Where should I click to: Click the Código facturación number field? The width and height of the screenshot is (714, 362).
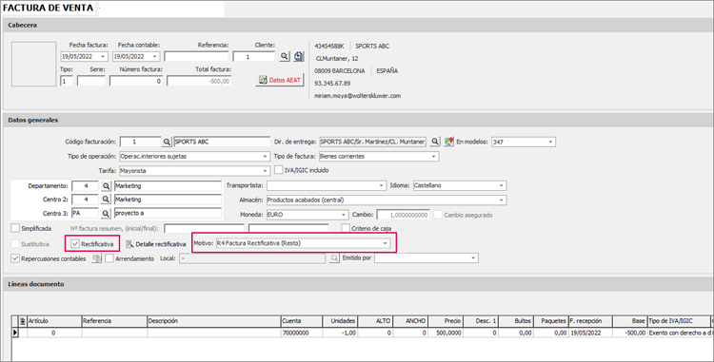click(140, 143)
